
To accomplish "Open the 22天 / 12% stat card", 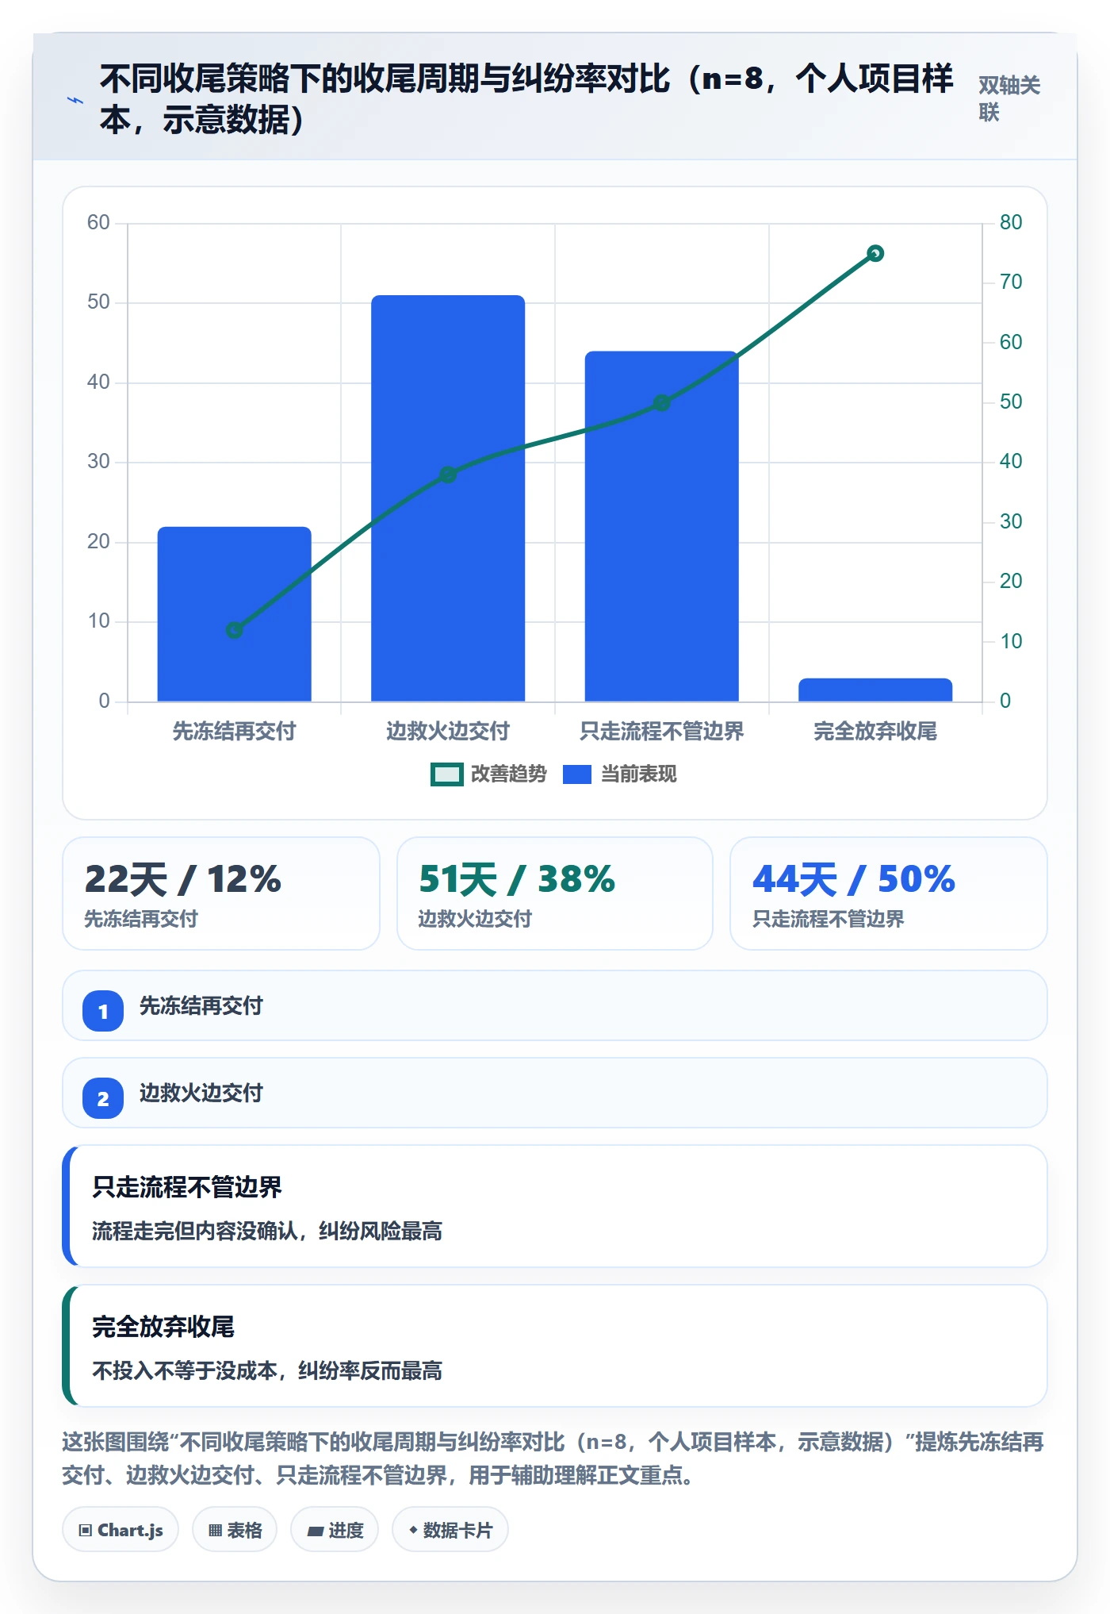I will 221,893.
